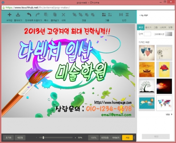The height and width of the screenshot is (143, 176).
Task: Click the 미리보기 (preview) button
Action: [x=116, y=138]
